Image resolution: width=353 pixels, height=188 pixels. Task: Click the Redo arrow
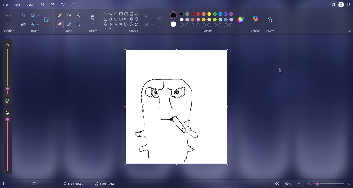[x=72, y=5]
